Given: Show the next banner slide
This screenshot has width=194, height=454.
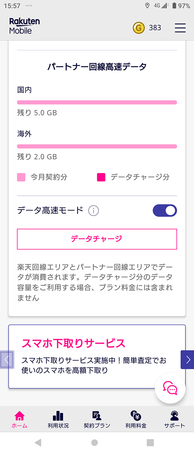Looking at the screenshot, I should pyautogui.click(x=188, y=360).
